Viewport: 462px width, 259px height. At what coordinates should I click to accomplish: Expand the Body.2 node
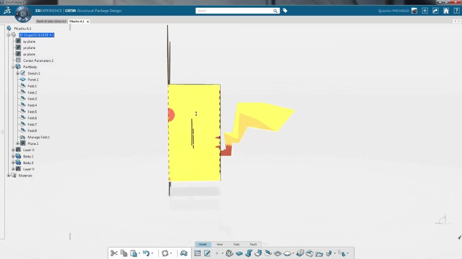coord(13,156)
